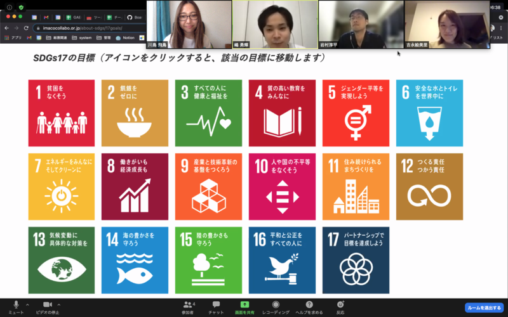Select goal 2 飢餓をゼロに tile

(x=135, y=113)
